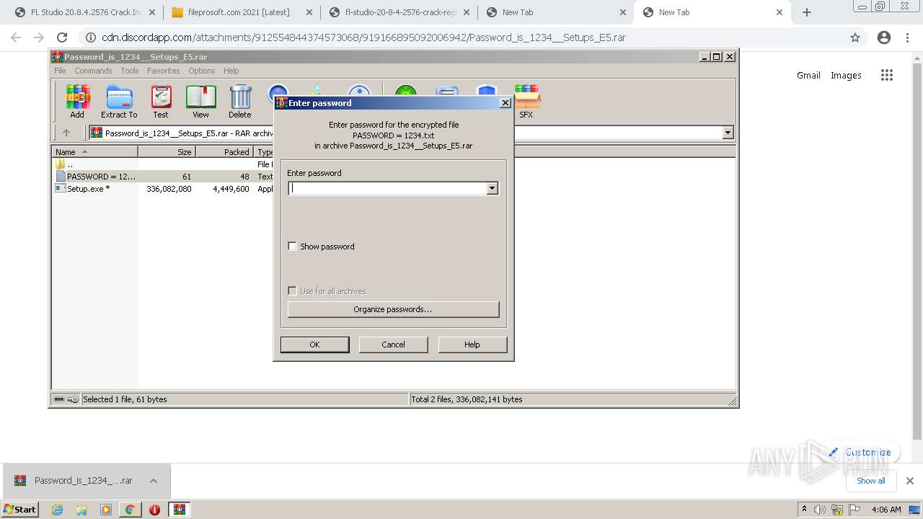Show hidden system tray icons

click(x=804, y=509)
